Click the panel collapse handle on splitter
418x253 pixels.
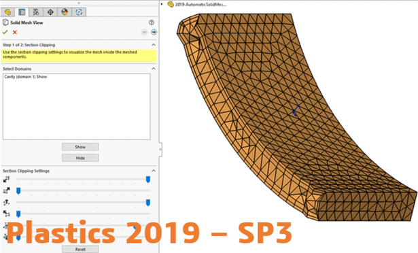click(160, 150)
